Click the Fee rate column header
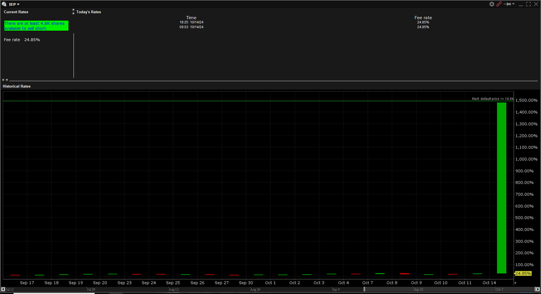Screen dimensions: 541x294 (423, 18)
